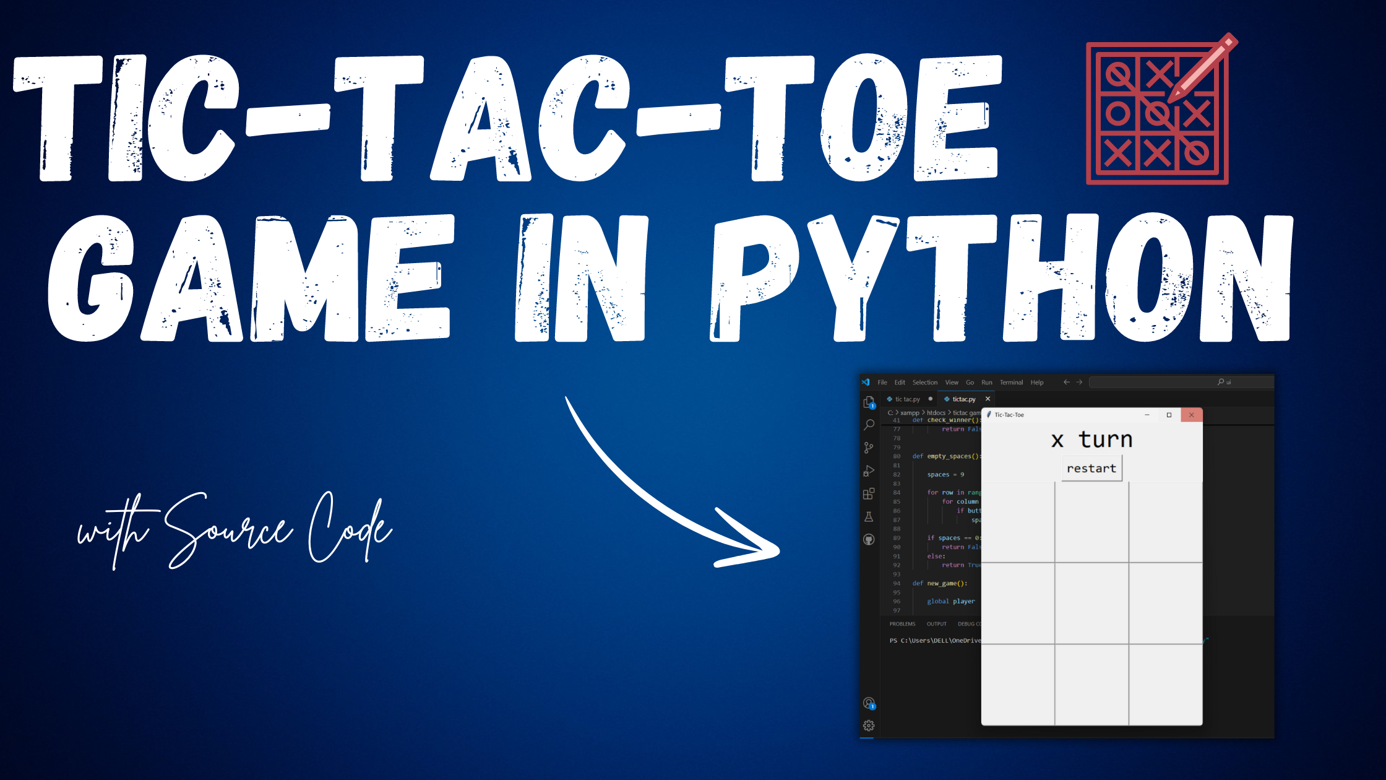Click the 'global player' code line
This screenshot has width=1386, height=780.
tap(950, 601)
